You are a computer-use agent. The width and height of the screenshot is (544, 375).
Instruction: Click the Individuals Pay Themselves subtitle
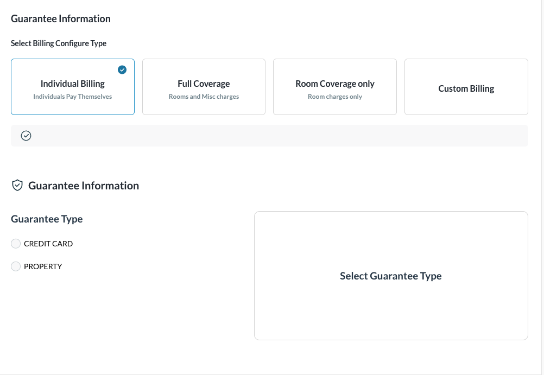pos(73,97)
